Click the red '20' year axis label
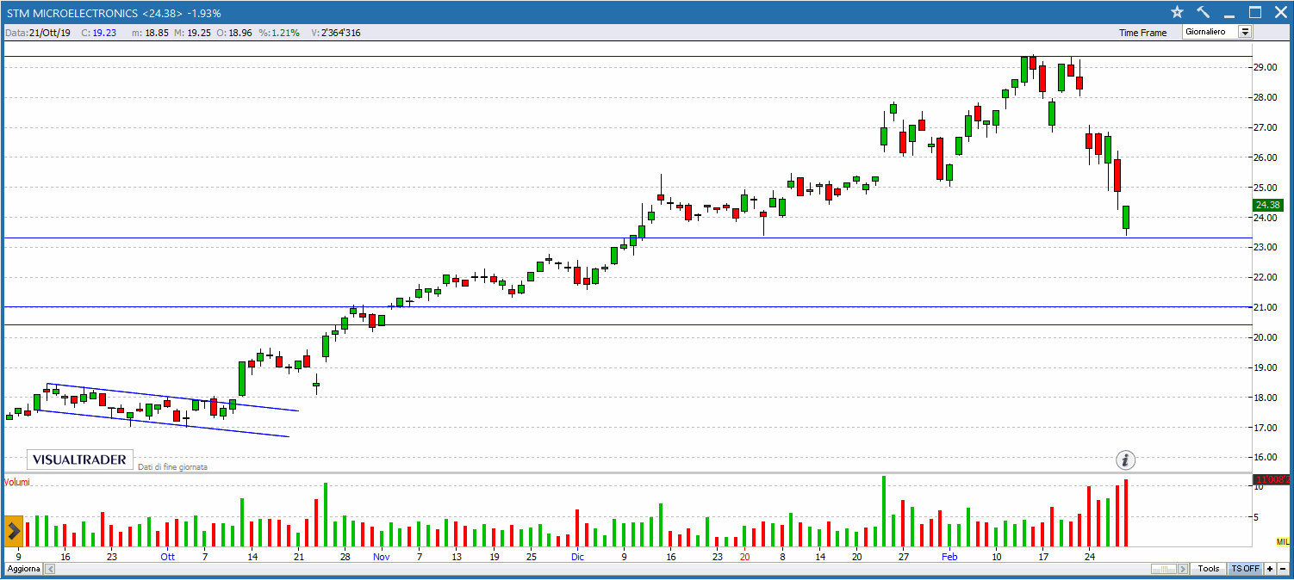Image resolution: width=1294 pixels, height=580 pixels. pos(745,557)
